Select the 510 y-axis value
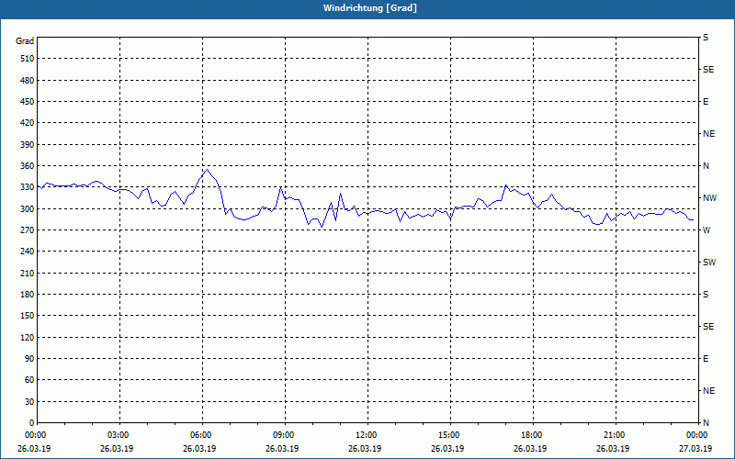The width and height of the screenshot is (735, 459). tap(28, 59)
